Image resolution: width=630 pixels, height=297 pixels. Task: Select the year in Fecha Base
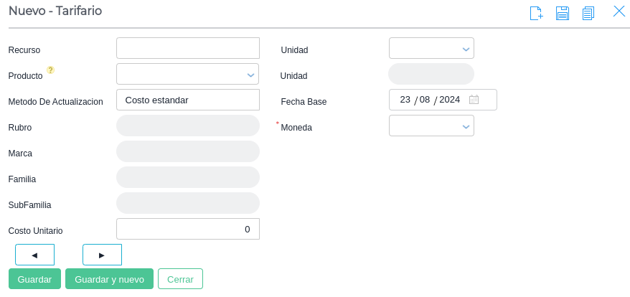click(x=449, y=100)
